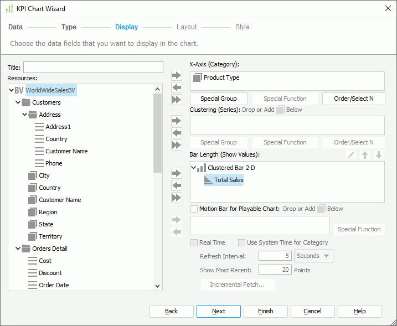The width and height of the screenshot is (397, 326).
Task: Enable Motion Bar for Playable Chart checkbox
Action: coord(194,209)
